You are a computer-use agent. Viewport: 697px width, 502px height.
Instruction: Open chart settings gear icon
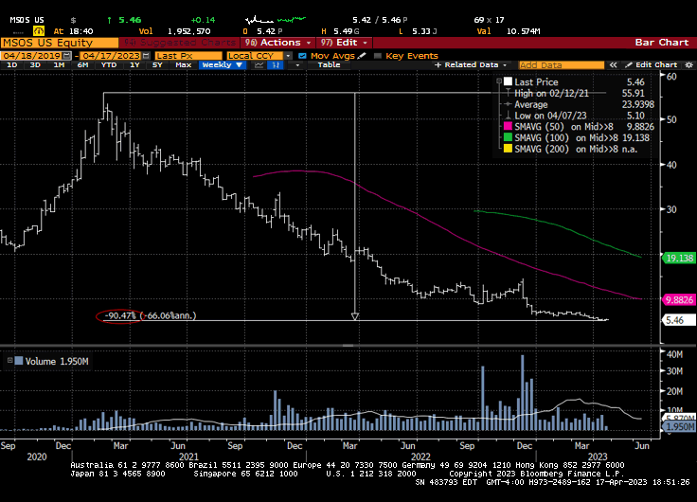pos(688,65)
